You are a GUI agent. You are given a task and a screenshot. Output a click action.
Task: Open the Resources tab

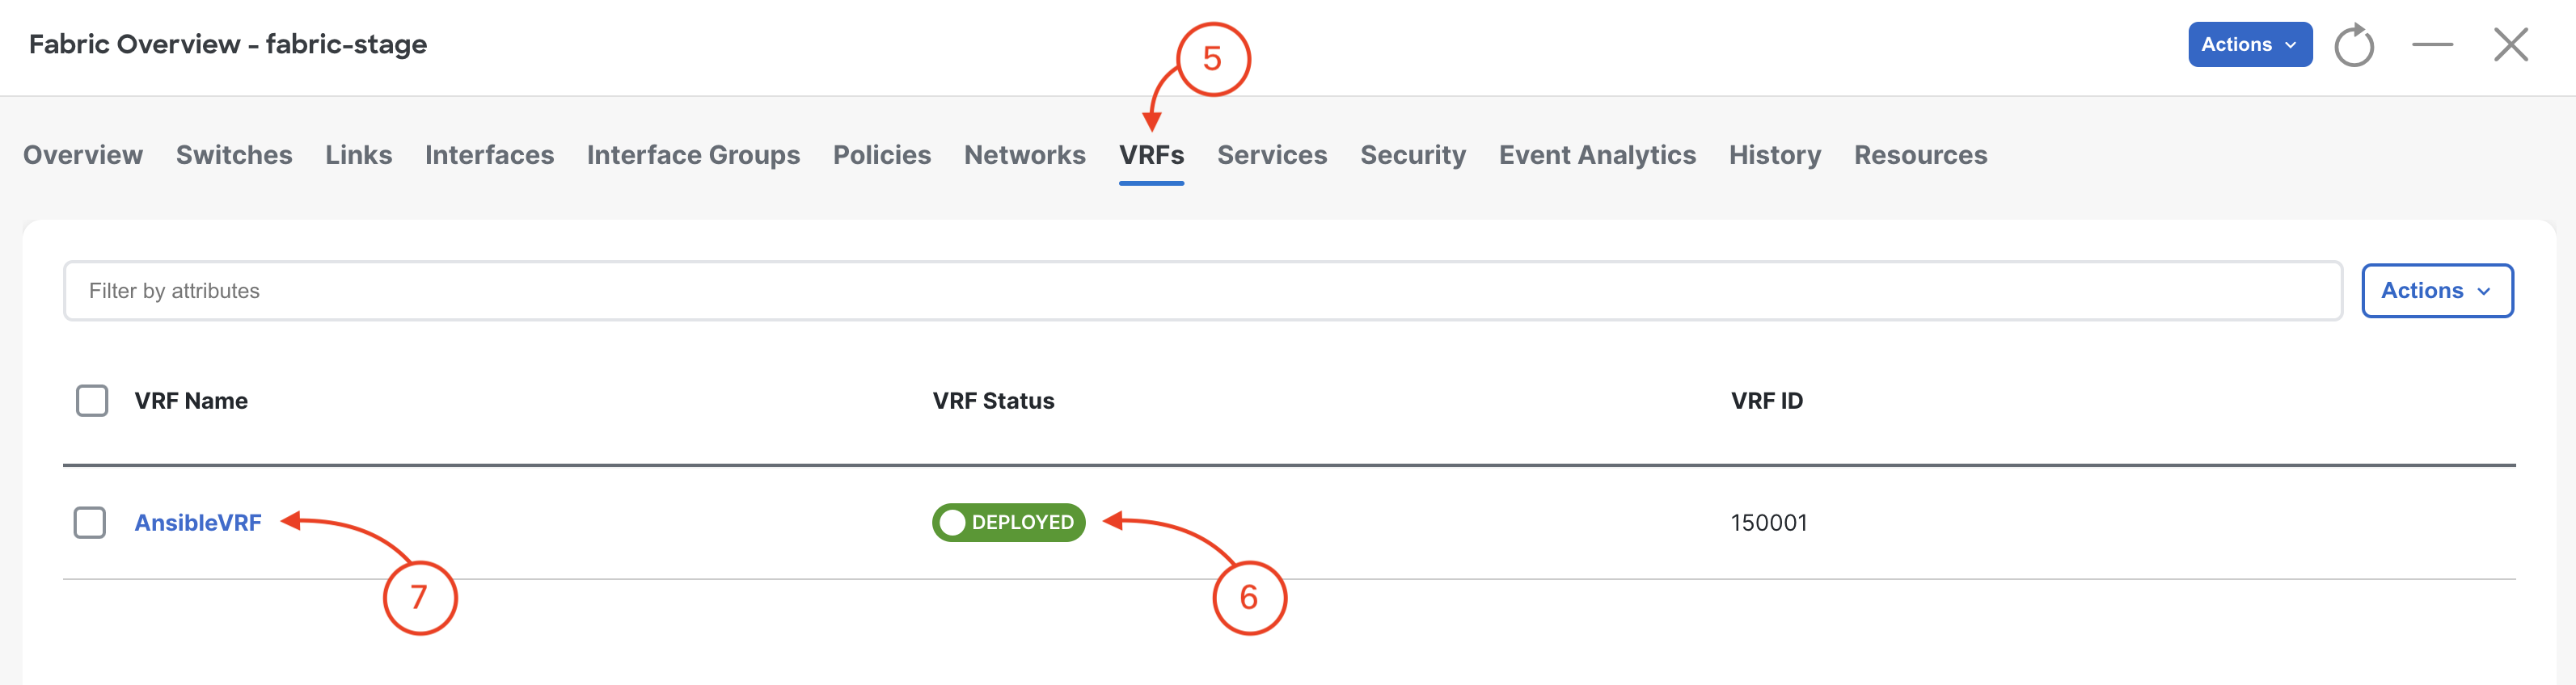tap(1920, 155)
